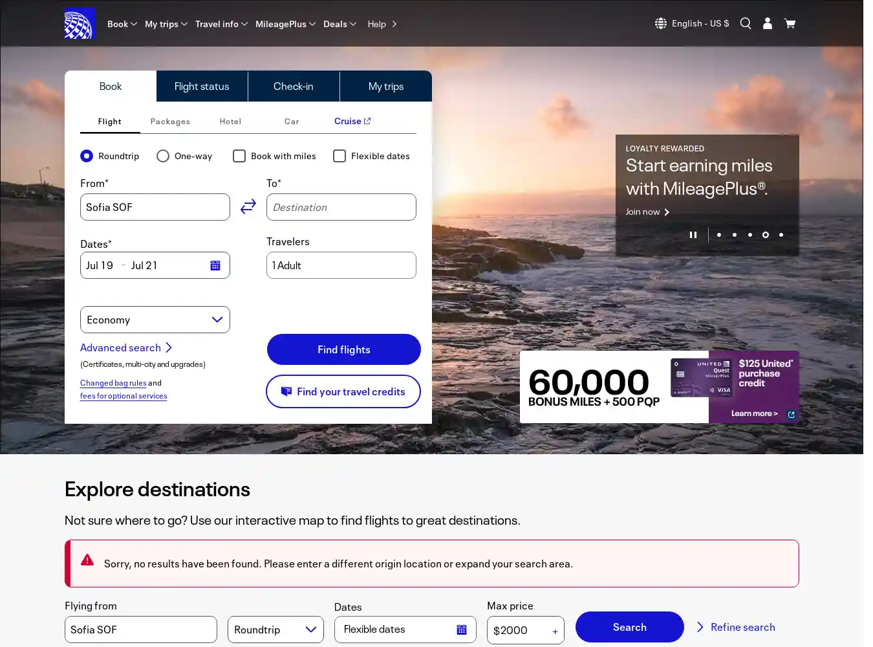
Task: Open fees for optional services link
Action: coord(124,396)
